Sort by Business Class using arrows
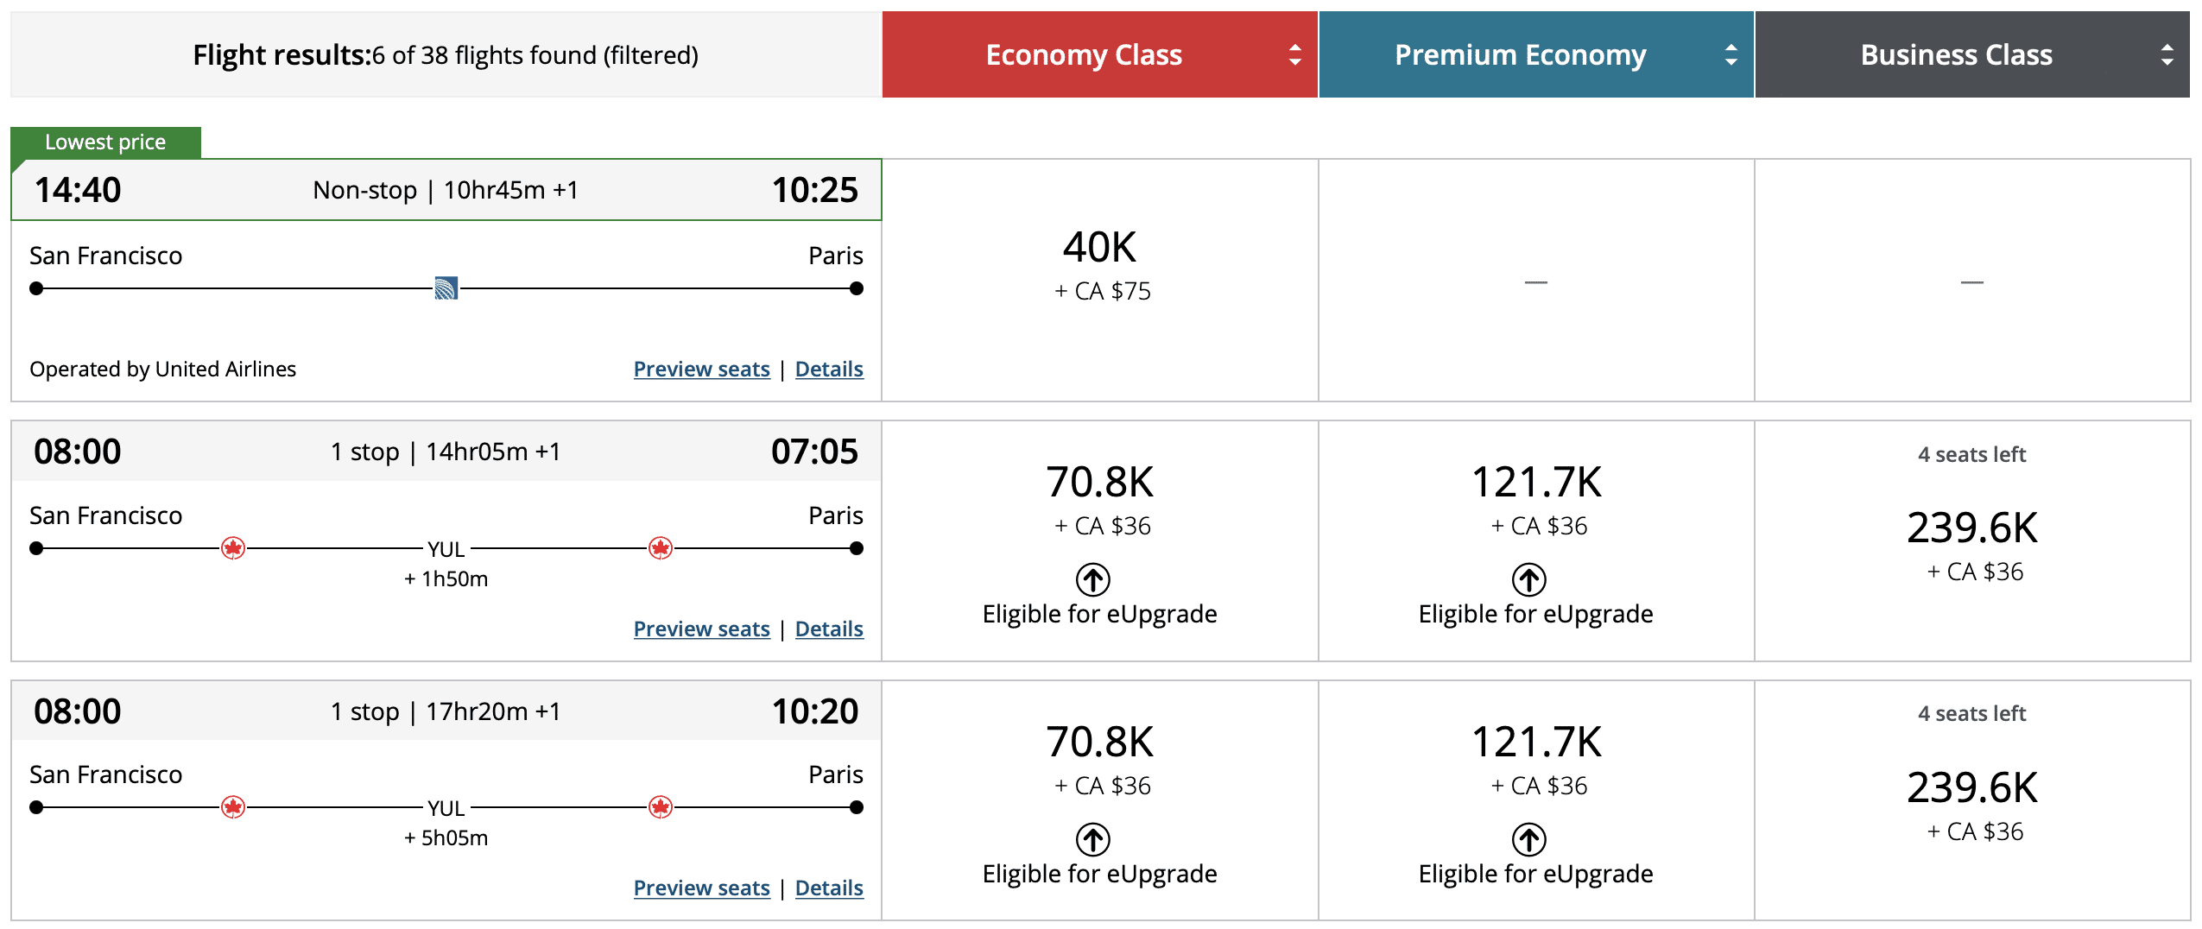Viewport: 2202px width, 929px height. [x=2167, y=55]
